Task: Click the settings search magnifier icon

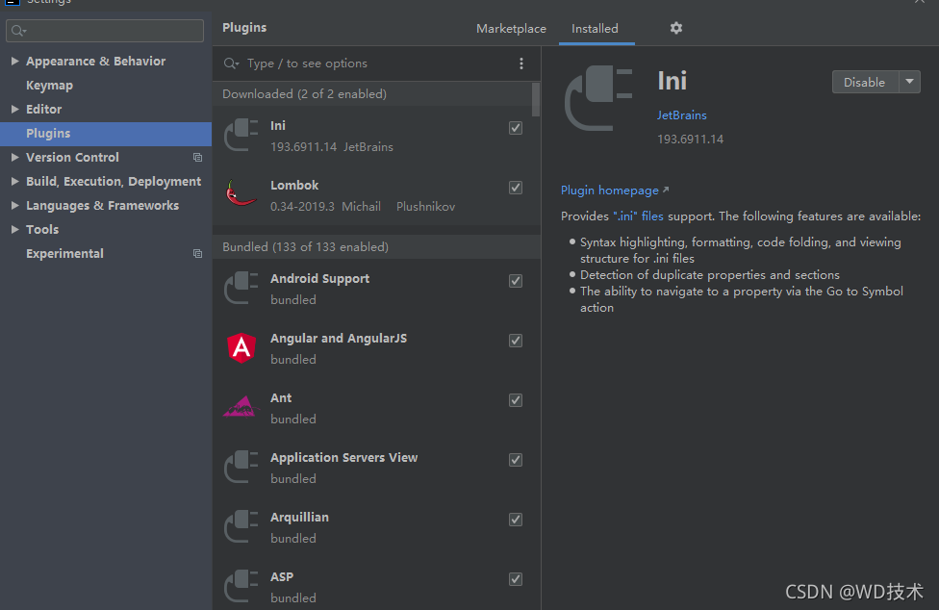Action: (18, 31)
